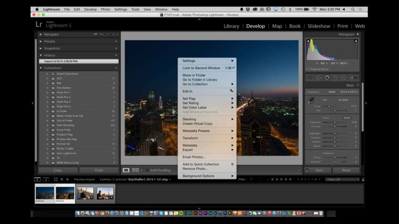Select the Adjustment Brush tool
Image resolution: width=399 pixels, height=224 pixels.
point(354,78)
